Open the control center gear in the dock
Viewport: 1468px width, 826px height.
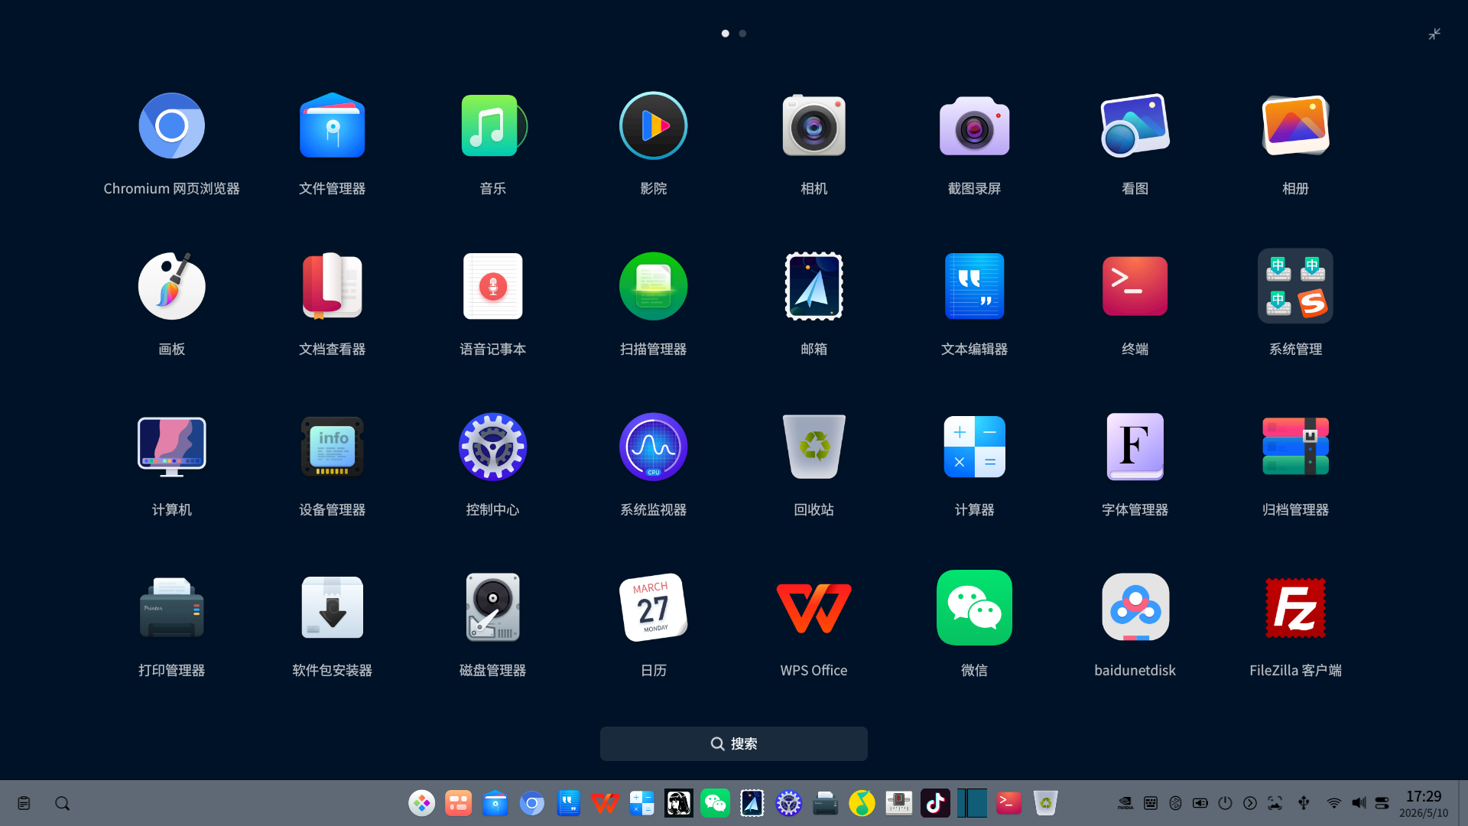[788, 803]
